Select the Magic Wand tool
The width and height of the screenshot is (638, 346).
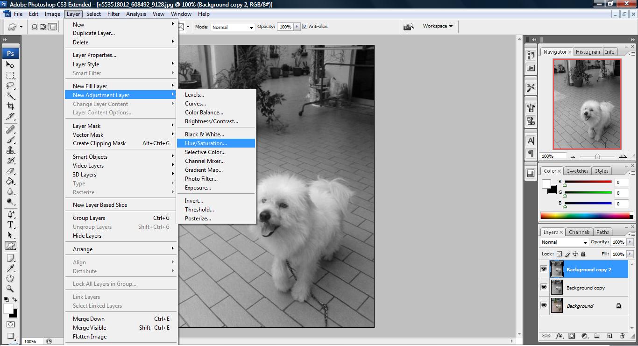click(x=10, y=96)
